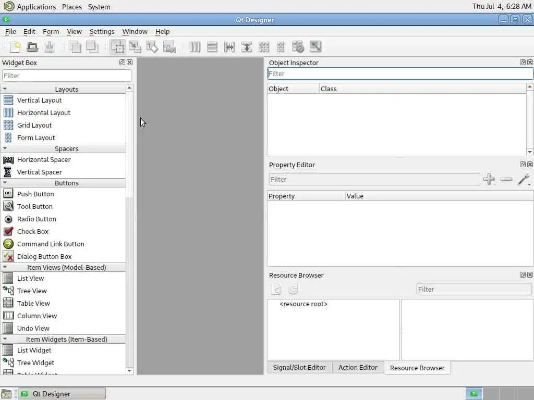Switch to Edit Signals/Slots mode icon

pyautogui.click(x=135, y=47)
